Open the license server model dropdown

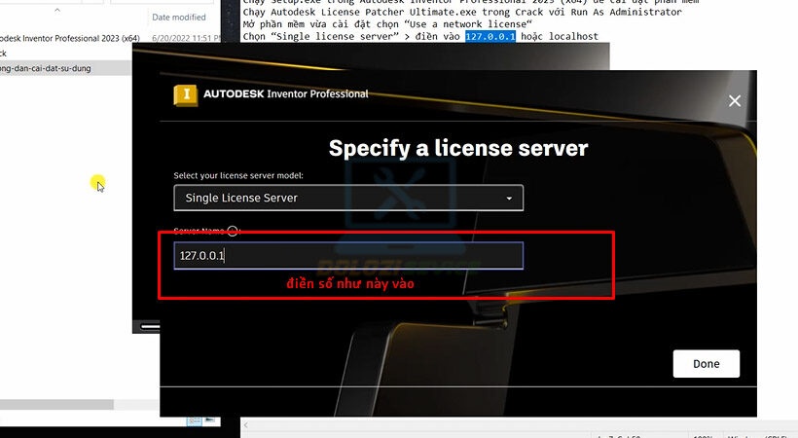pos(348,198)
